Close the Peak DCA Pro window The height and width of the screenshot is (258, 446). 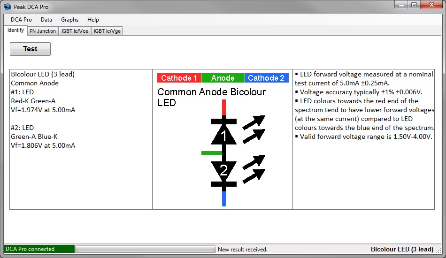tap(431, 5)
